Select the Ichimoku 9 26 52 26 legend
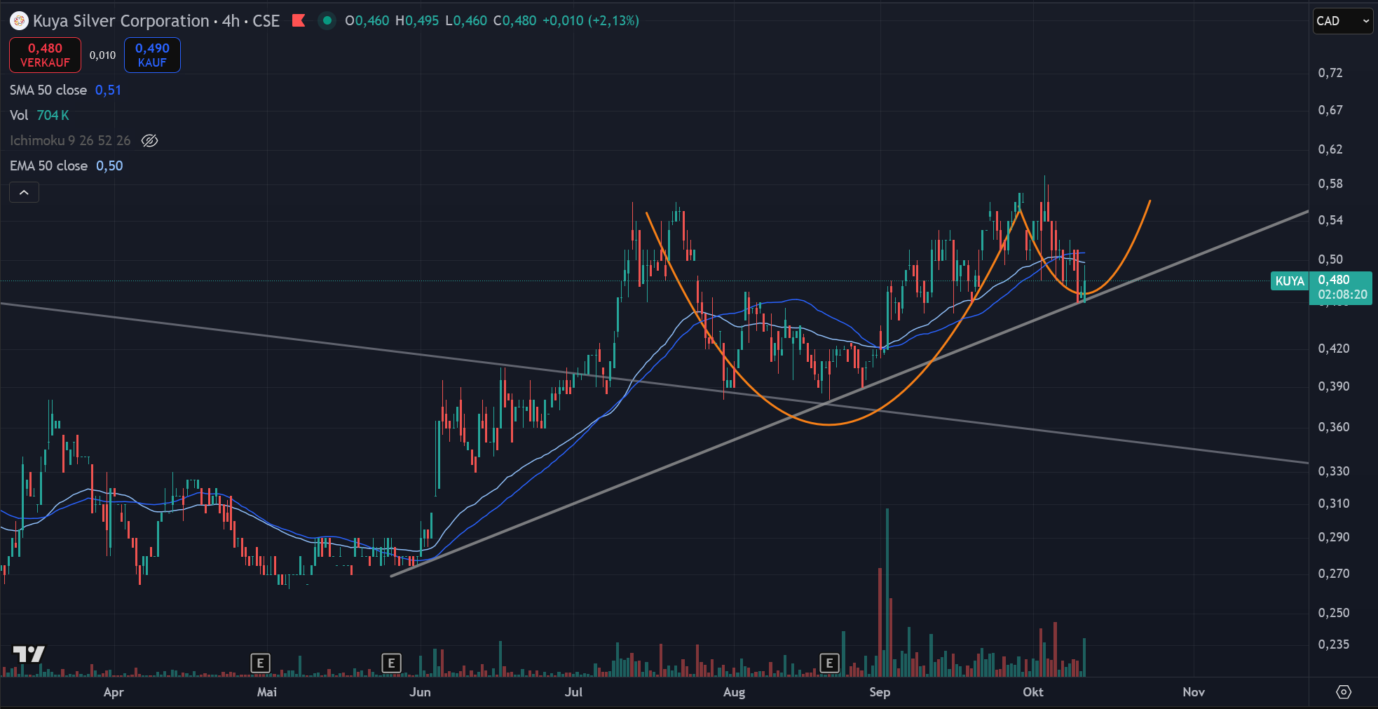 (x=70, y=140)
